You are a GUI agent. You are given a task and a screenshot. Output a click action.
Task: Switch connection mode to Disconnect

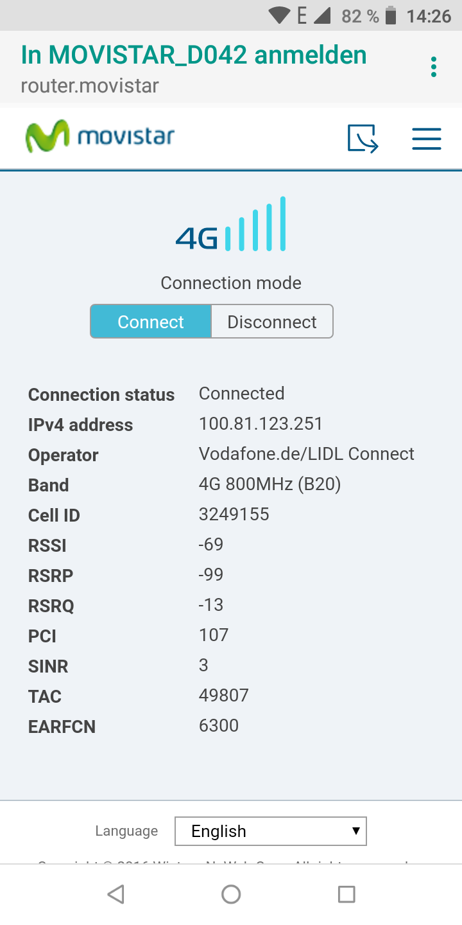272,322
